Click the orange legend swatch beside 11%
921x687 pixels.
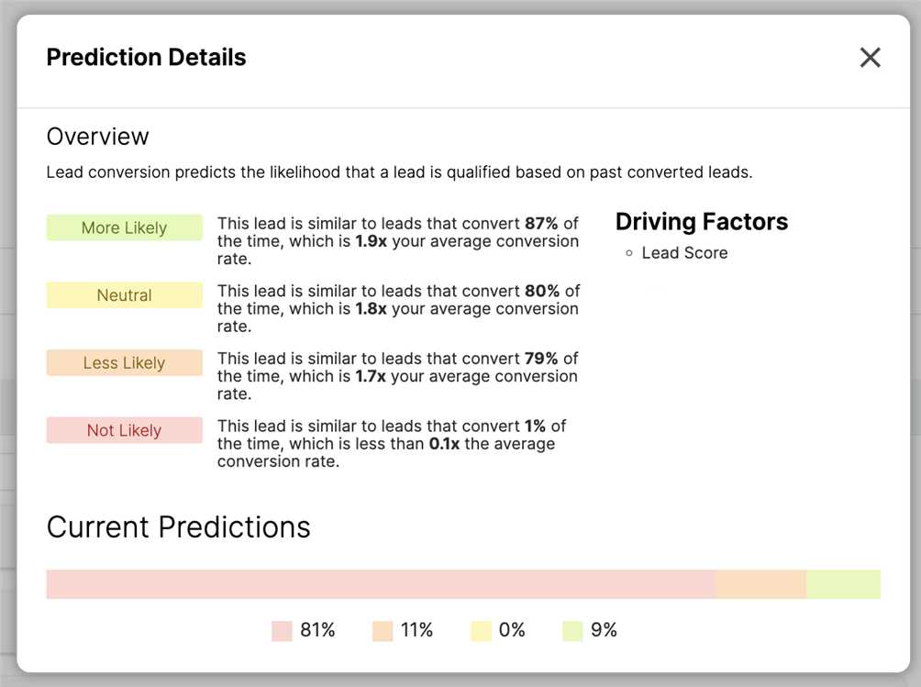(383, 630)
